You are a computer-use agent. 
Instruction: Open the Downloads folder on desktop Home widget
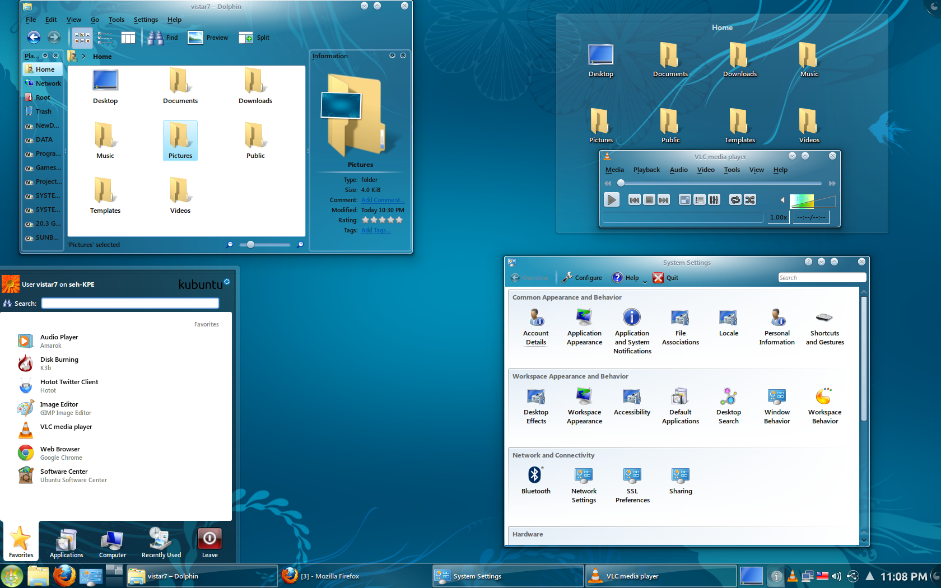739,60
